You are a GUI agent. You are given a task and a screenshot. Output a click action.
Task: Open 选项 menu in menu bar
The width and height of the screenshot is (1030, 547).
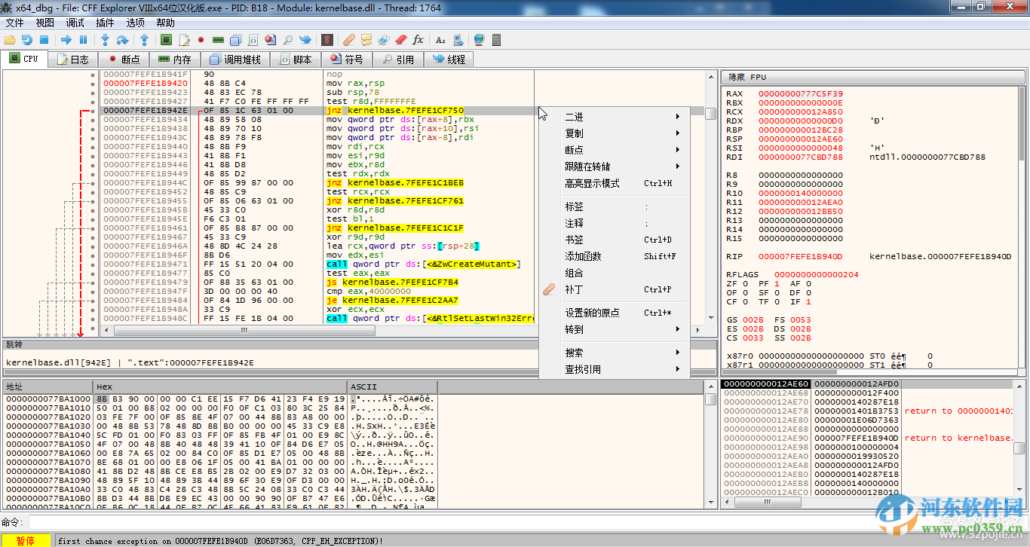click(x=136, y=23)
